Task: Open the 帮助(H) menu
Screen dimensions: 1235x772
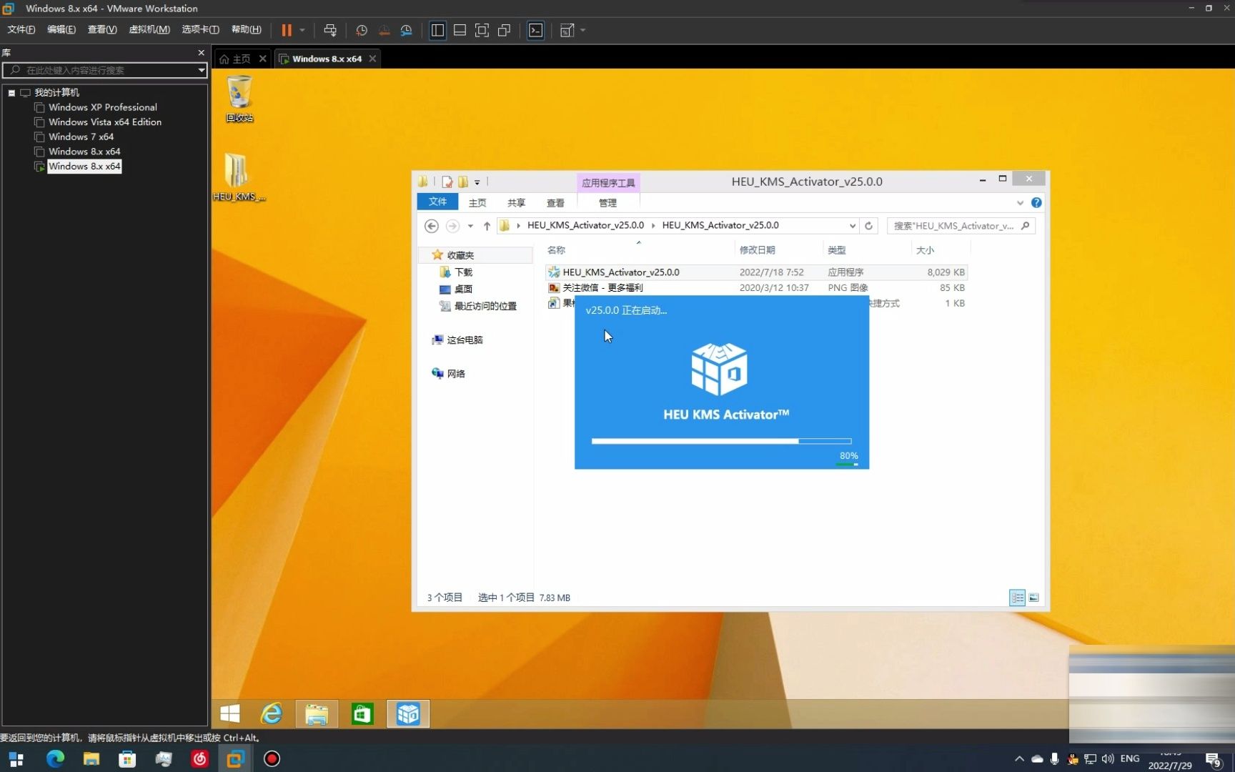Action: pos(247,29)
